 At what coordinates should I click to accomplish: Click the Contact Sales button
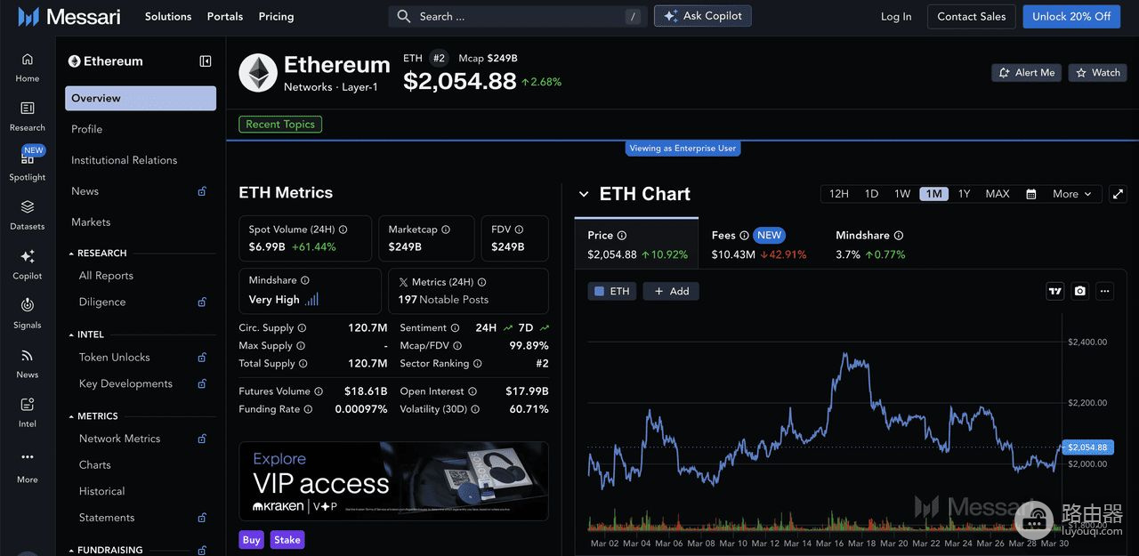[x=972, y=16]
